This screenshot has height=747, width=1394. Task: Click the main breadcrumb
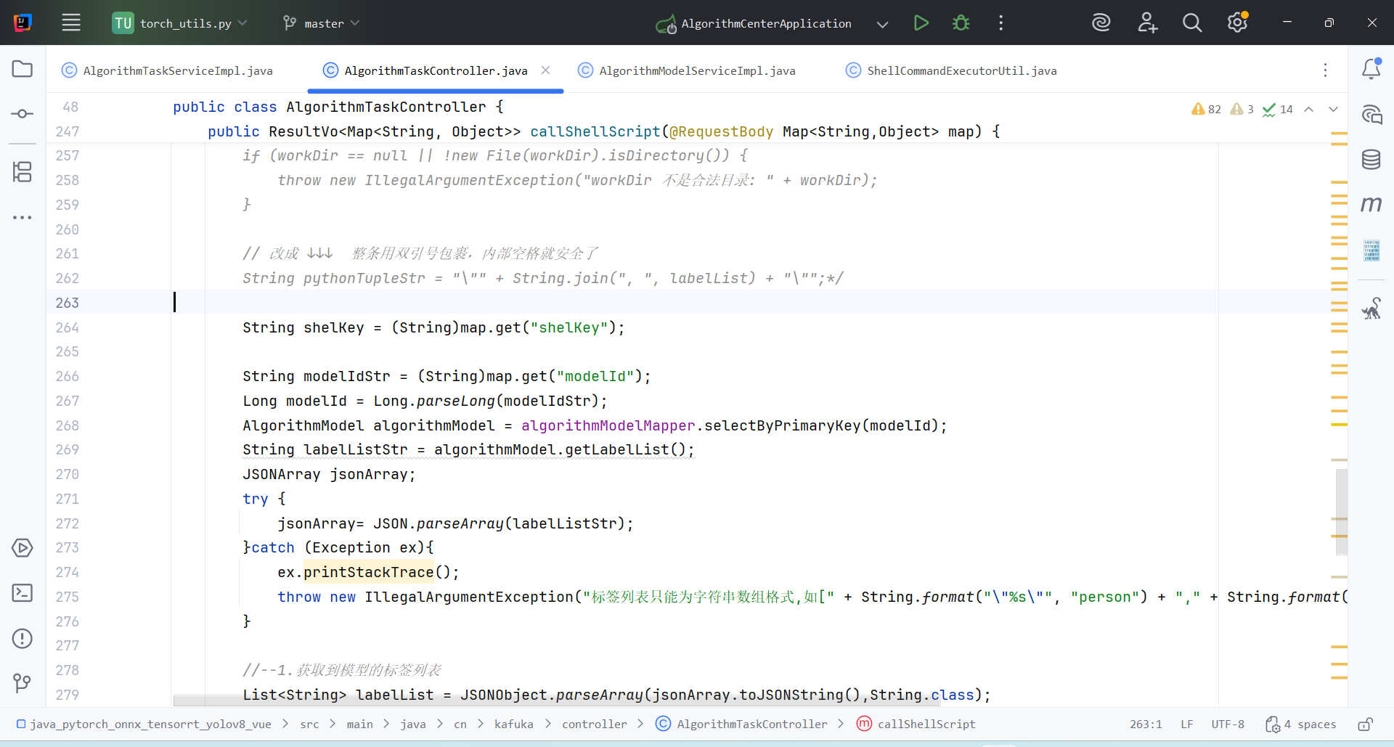[x=359, y=724]
